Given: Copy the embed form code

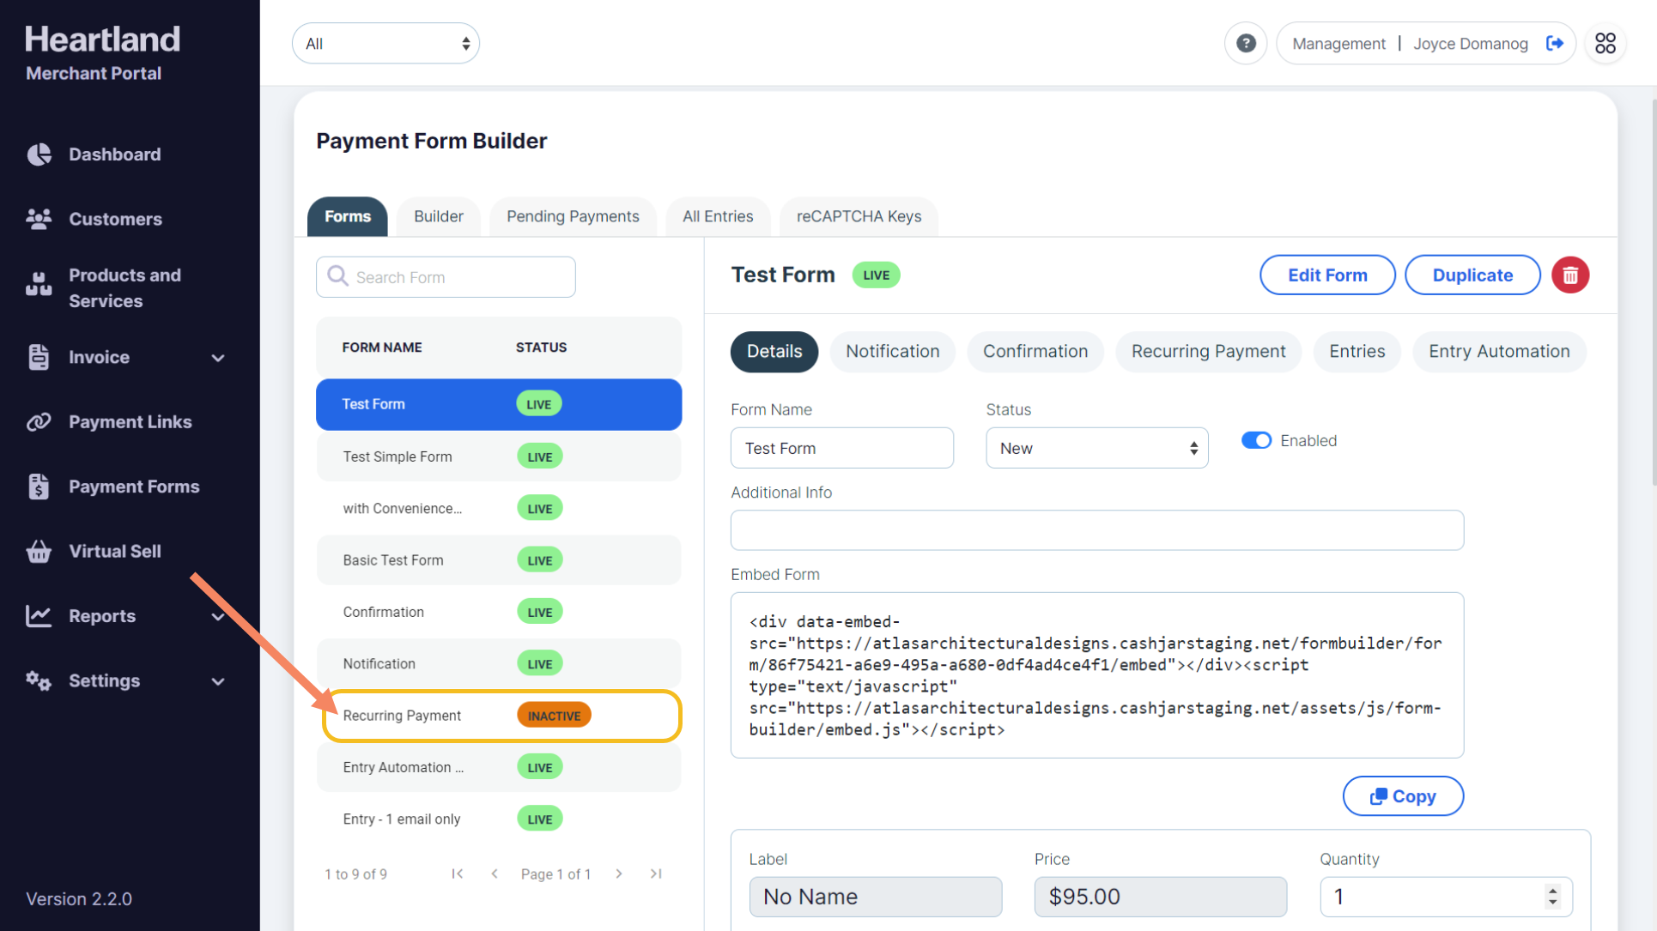Looking at the screenshot, I should coord(1402,796).
